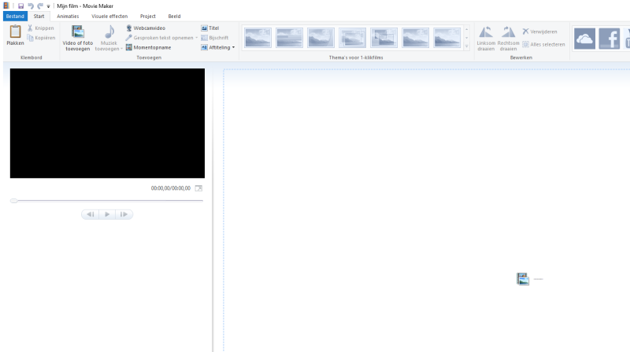Add a Titel to the movie
630x352 pixels.
209,28
